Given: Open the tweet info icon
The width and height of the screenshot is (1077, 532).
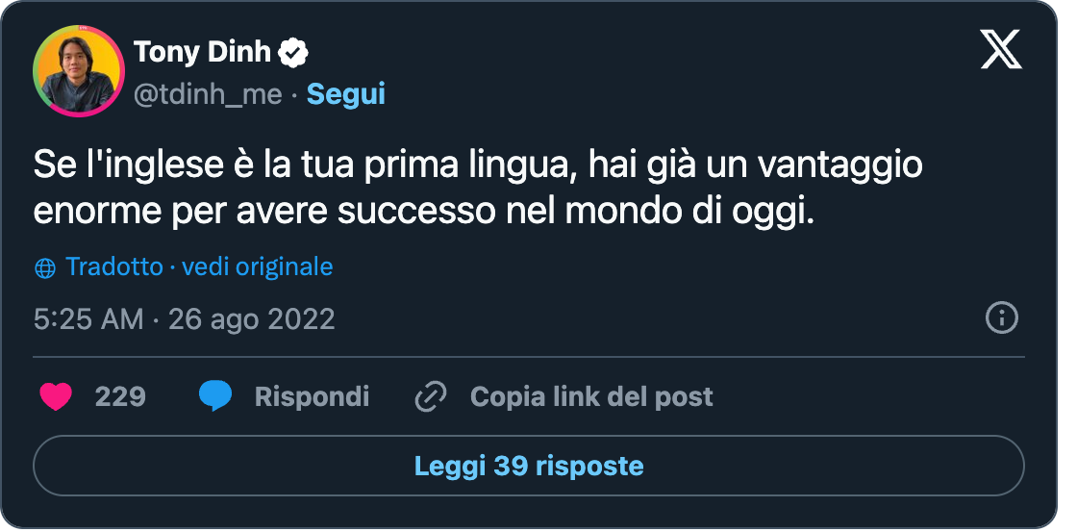Looking at the screenshot, I should point(1001,318).
